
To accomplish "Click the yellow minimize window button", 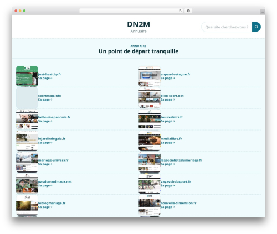I will (20, 11).
